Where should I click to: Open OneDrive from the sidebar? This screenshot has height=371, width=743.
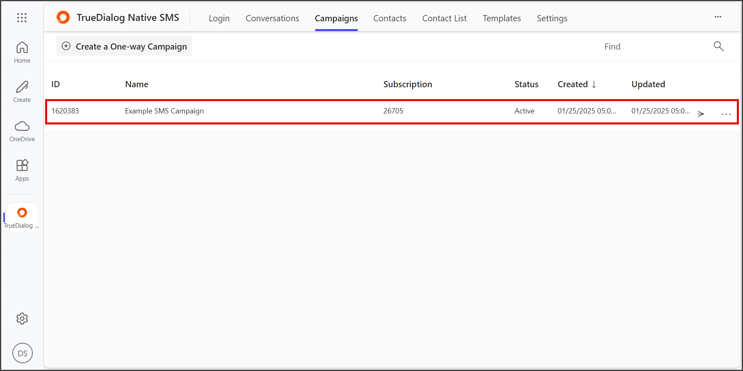[x=22, y=131]
